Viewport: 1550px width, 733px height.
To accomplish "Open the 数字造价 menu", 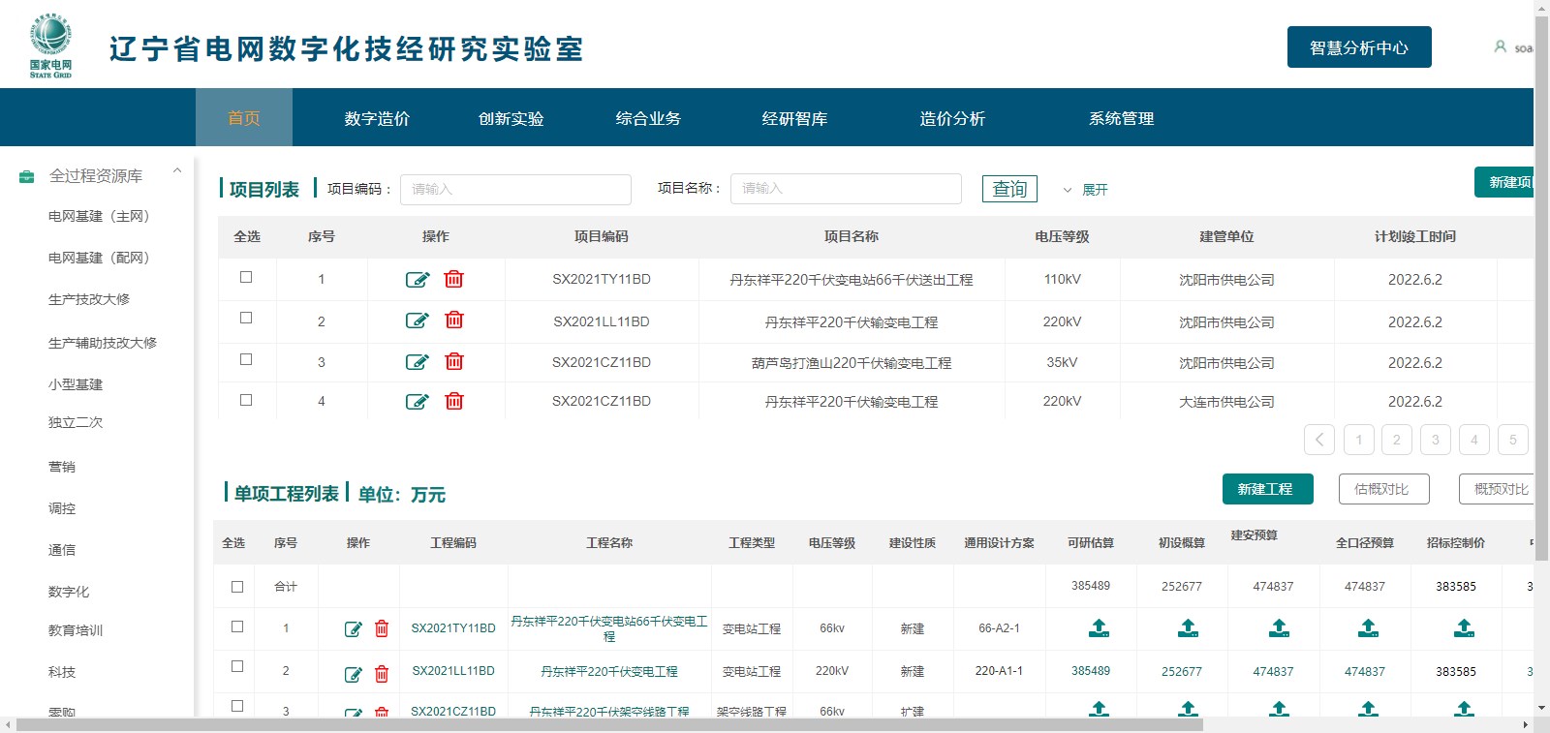I will pyautogui.click(x=377, y=118).
